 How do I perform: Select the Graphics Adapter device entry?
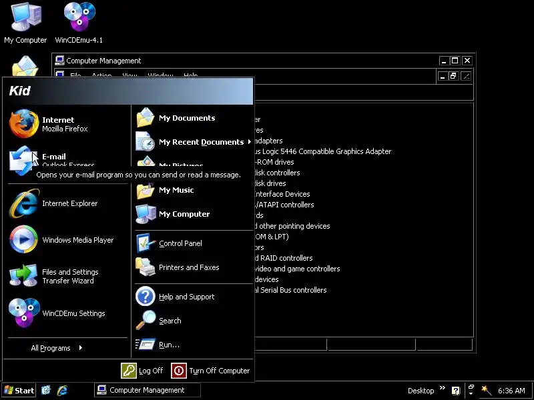(x=323, y=151)
